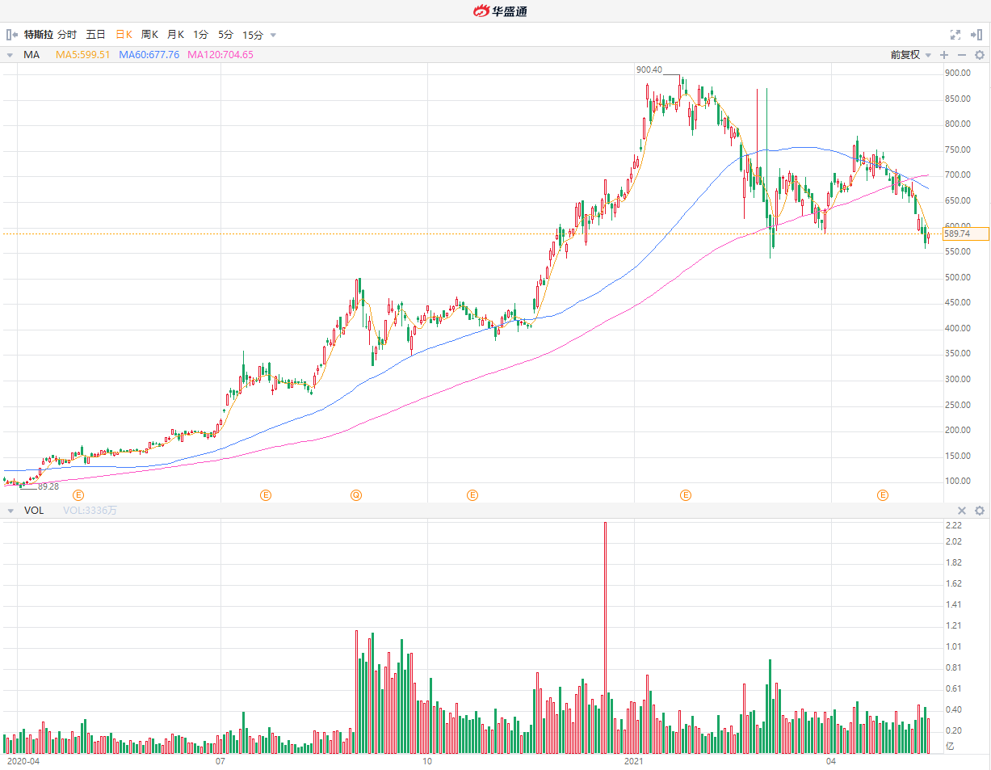Expand the MA indicator selector arrow
Screen dimensions: 991x770
point(10,55)
